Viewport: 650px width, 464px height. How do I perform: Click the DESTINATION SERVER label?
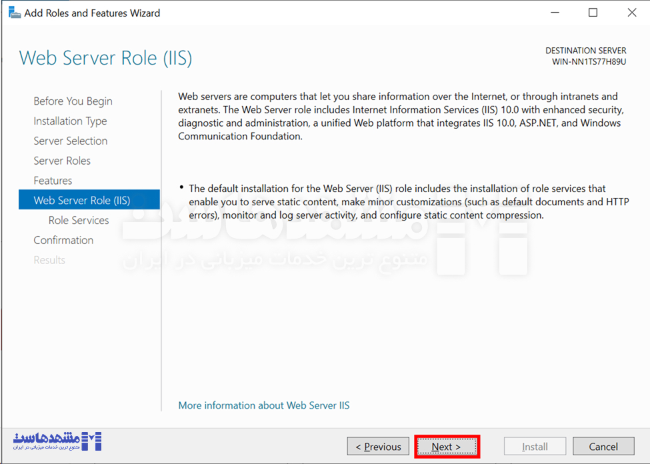pyautogui.click(x=586, y=51)
